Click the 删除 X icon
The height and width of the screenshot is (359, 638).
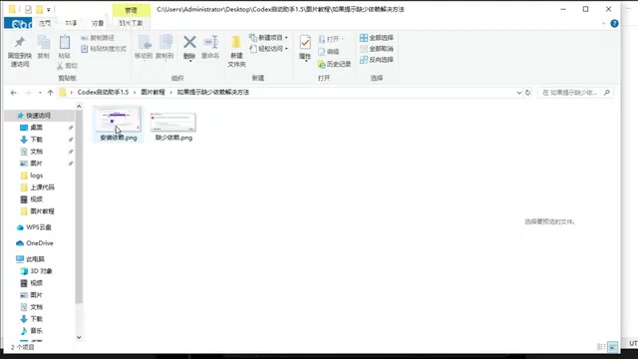click(x=189, y=42)
